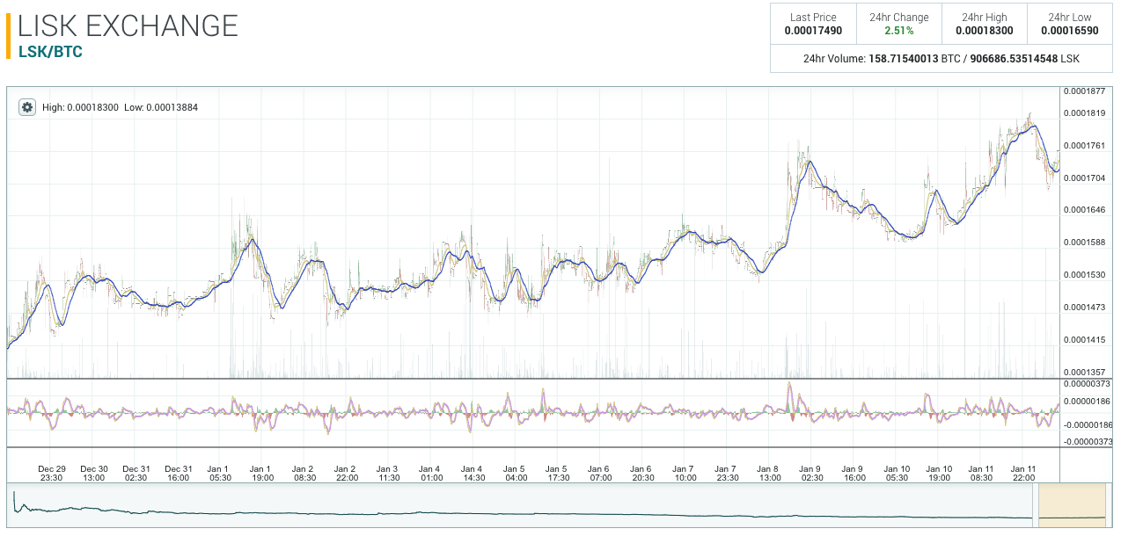Click the 0.0001588 price axis label
This screenshot has height=536, width=1121.
tap(1084, 243)
